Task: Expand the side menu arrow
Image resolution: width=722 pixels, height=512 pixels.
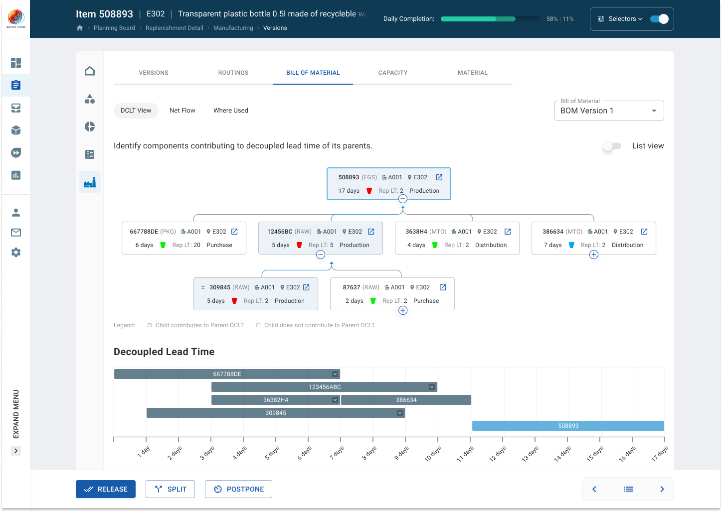Action: (x=16, y=451)
